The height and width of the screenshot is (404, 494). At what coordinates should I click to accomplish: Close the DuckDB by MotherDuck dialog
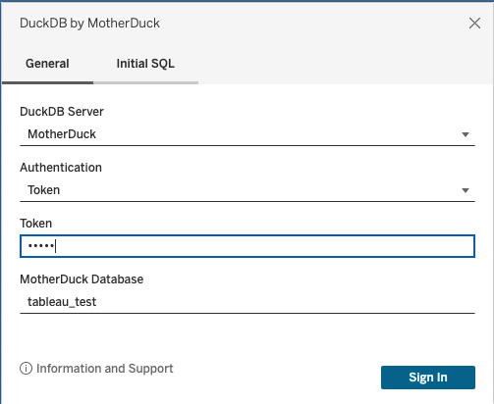pos(474,24)
